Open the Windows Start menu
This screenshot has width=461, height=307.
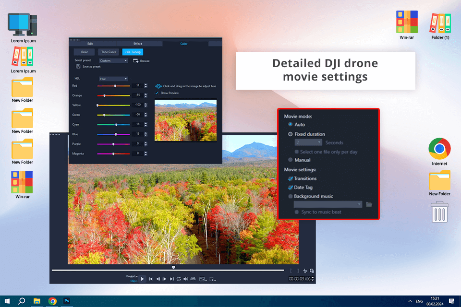(7, 301)
